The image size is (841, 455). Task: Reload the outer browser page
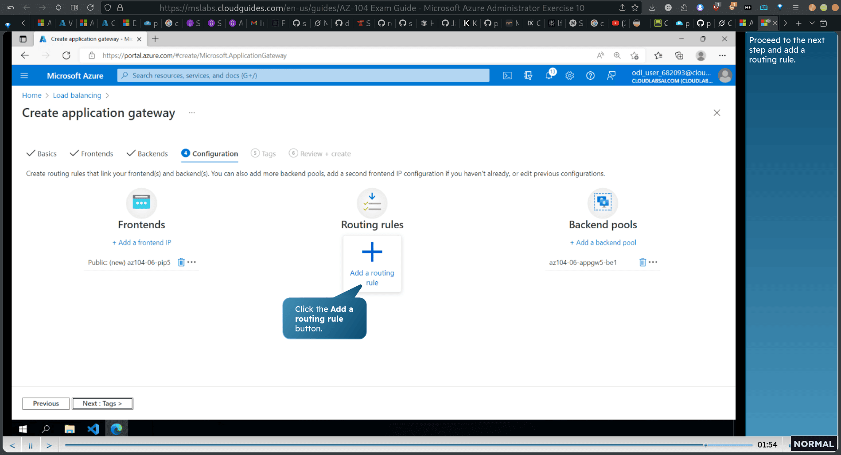(90, 8)
